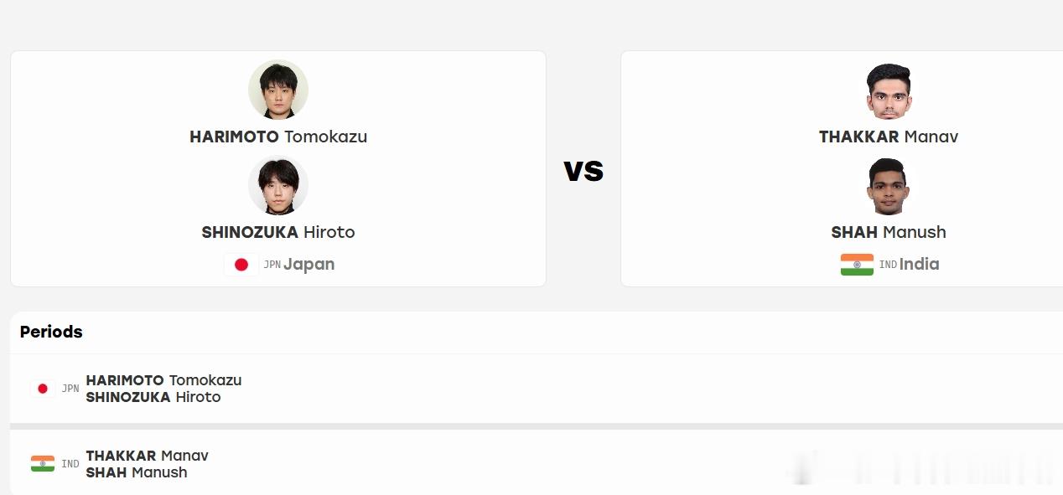Click the Japan flag icon in team card
Viewport: 1063px width, 495px height.
tap(241, 265)
